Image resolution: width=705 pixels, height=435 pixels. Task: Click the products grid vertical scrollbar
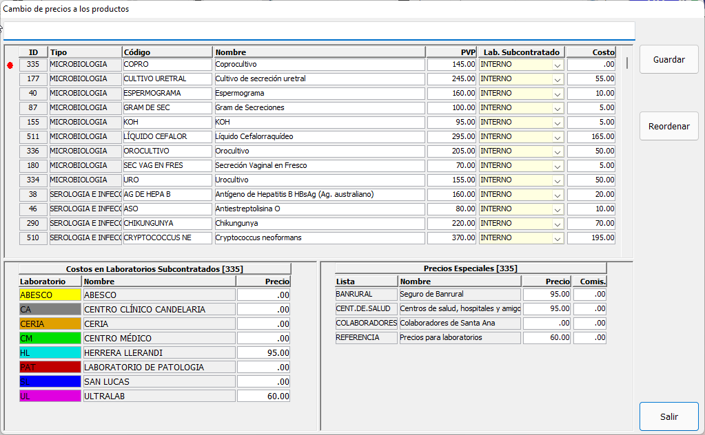pyautogui.click(x=626, y=63)
